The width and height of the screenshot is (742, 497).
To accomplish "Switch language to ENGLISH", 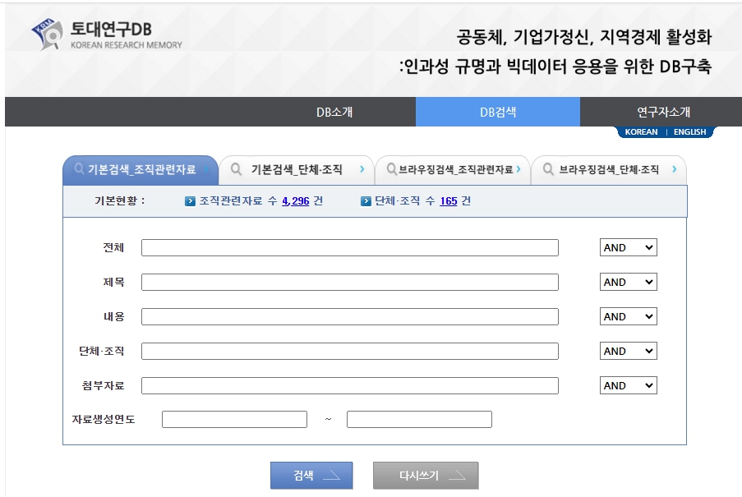I will (x=689, y=132).
